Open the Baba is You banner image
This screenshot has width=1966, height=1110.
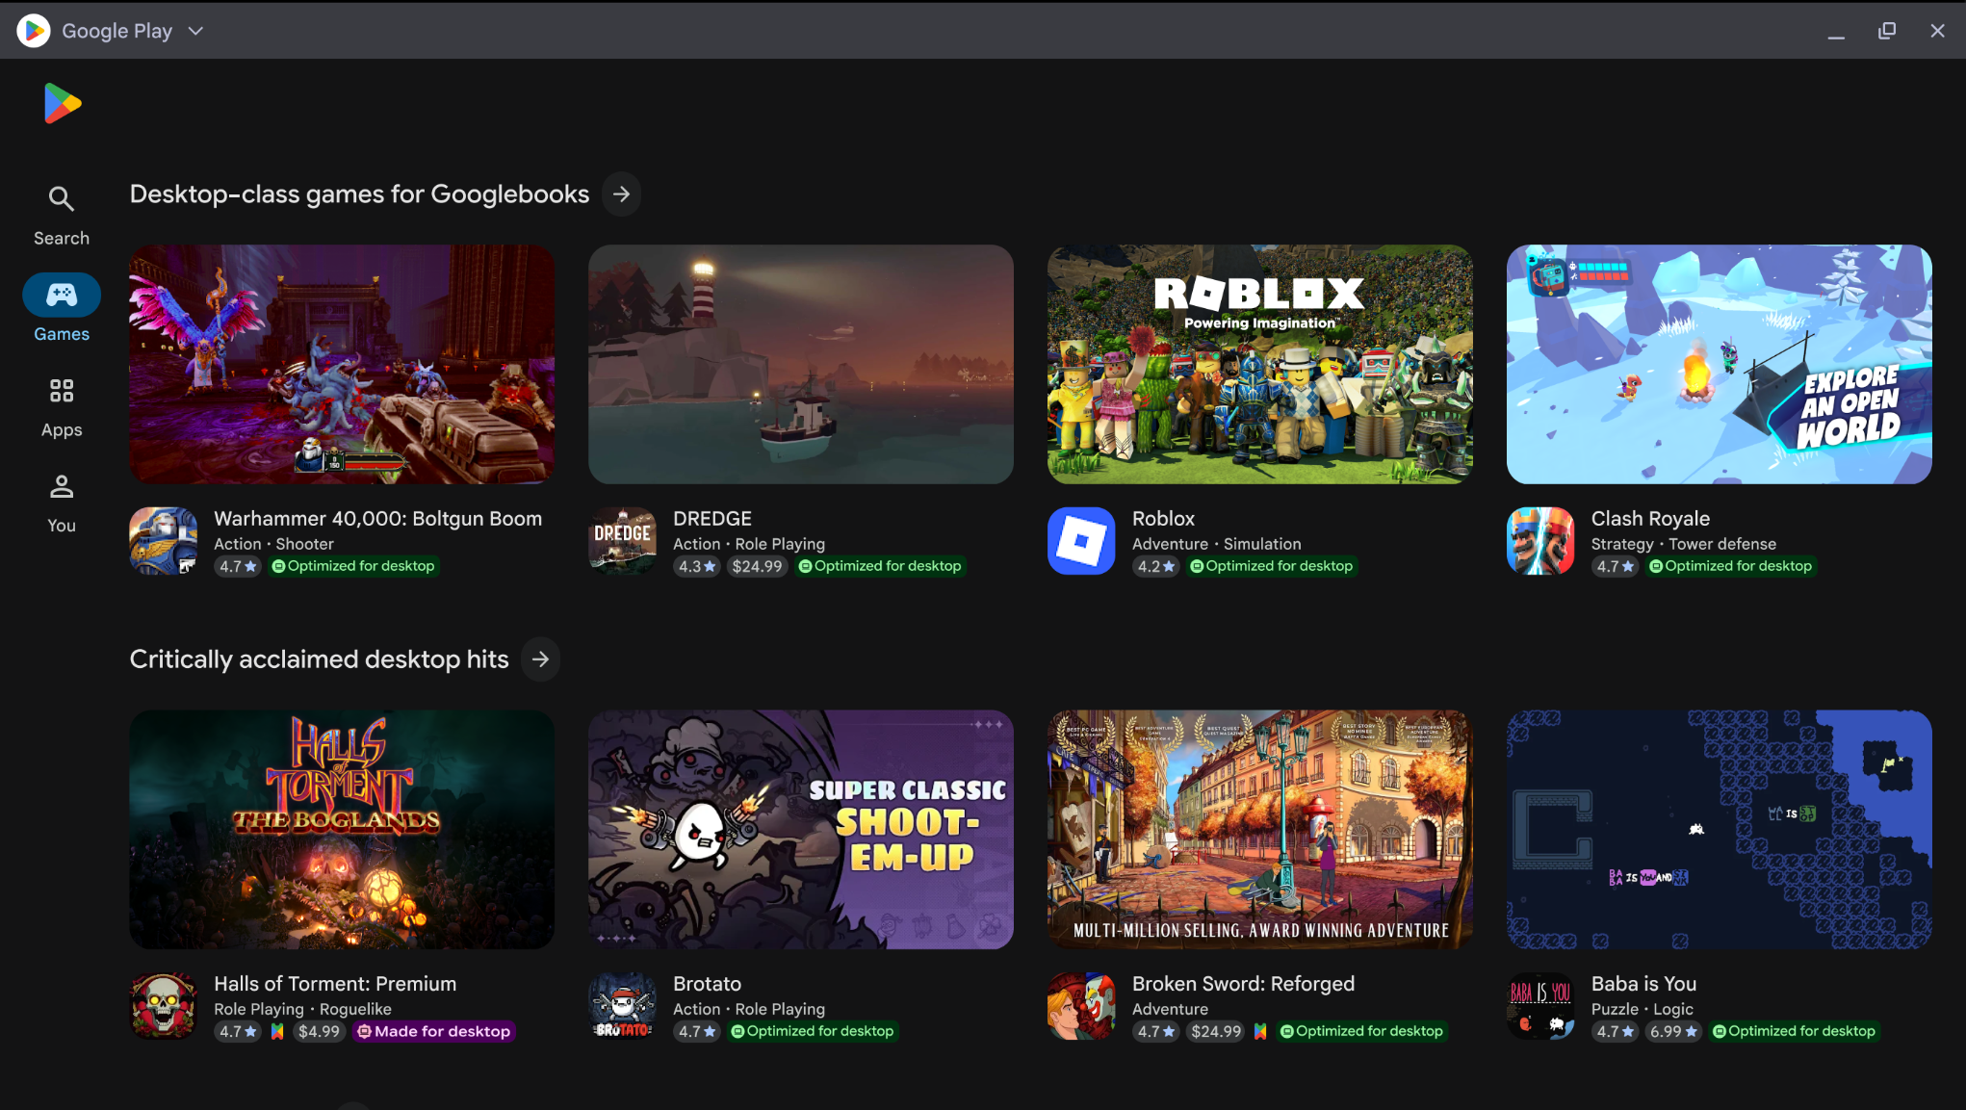pos(1720,830)
